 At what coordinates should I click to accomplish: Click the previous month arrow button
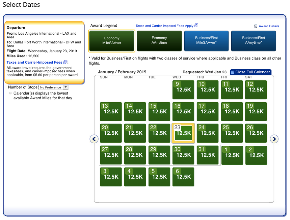click(94, 139)
